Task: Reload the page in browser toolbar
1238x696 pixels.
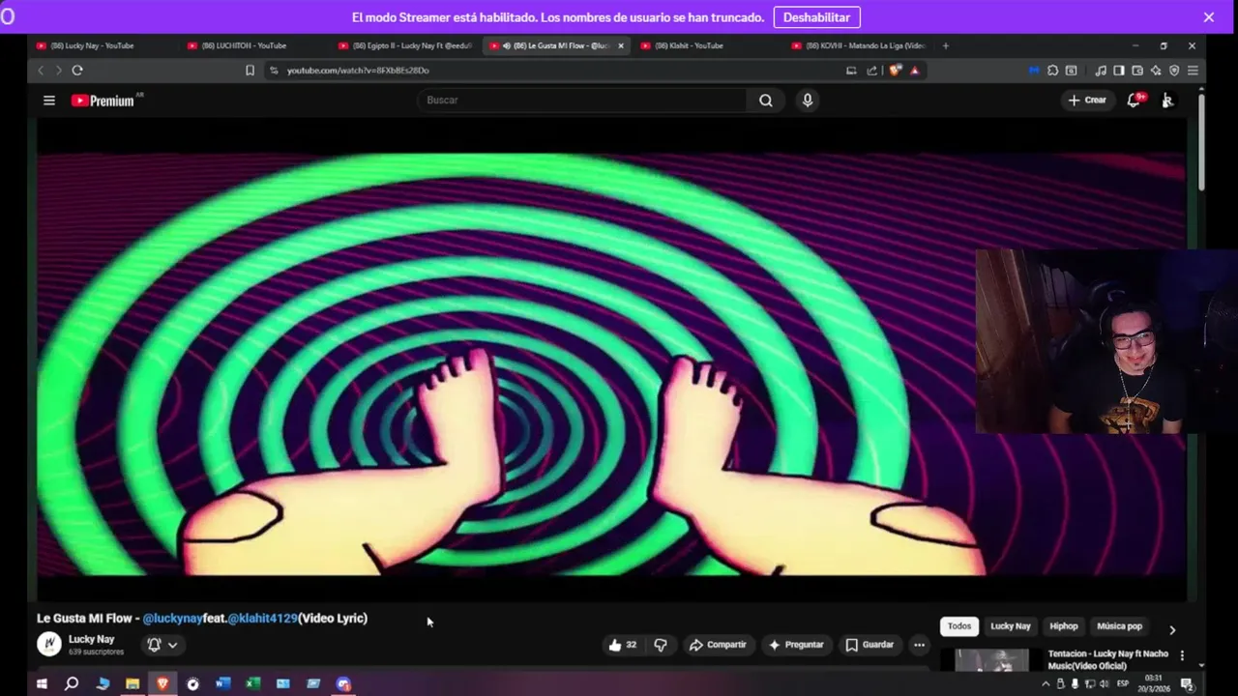Action: click(77, 70)
